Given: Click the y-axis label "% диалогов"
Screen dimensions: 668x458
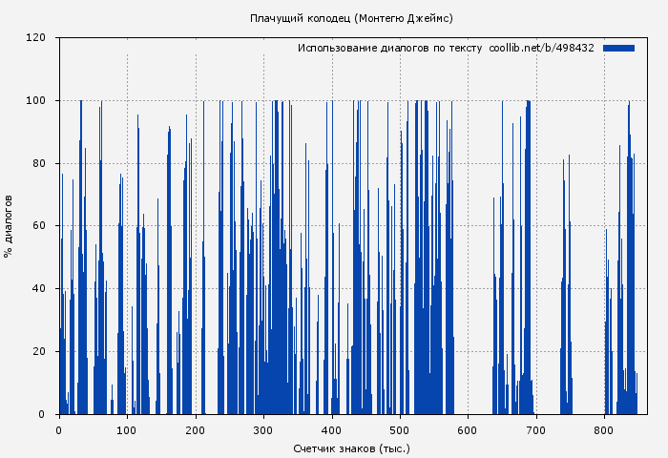Looking at the screenshot, I should click(x=9, y=226).
